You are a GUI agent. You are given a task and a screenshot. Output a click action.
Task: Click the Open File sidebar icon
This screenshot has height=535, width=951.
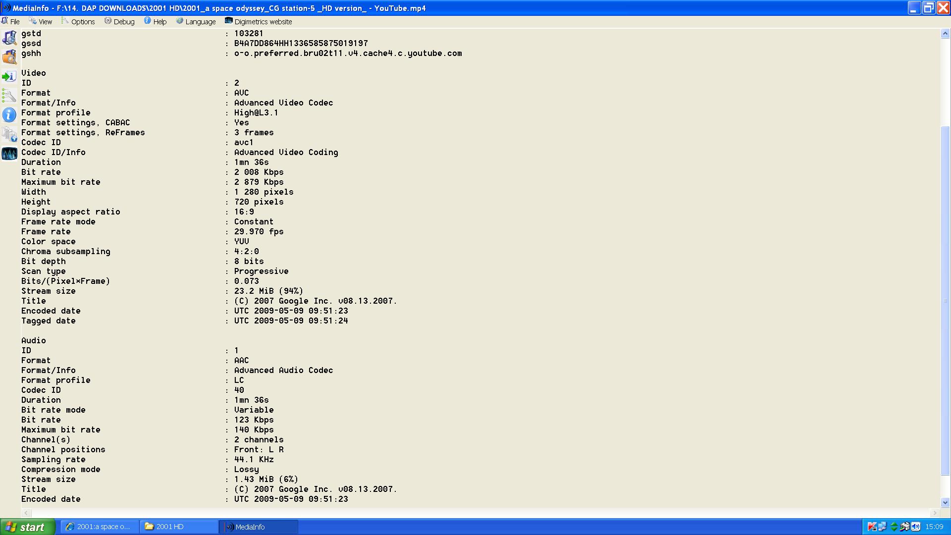click(9, 38)
